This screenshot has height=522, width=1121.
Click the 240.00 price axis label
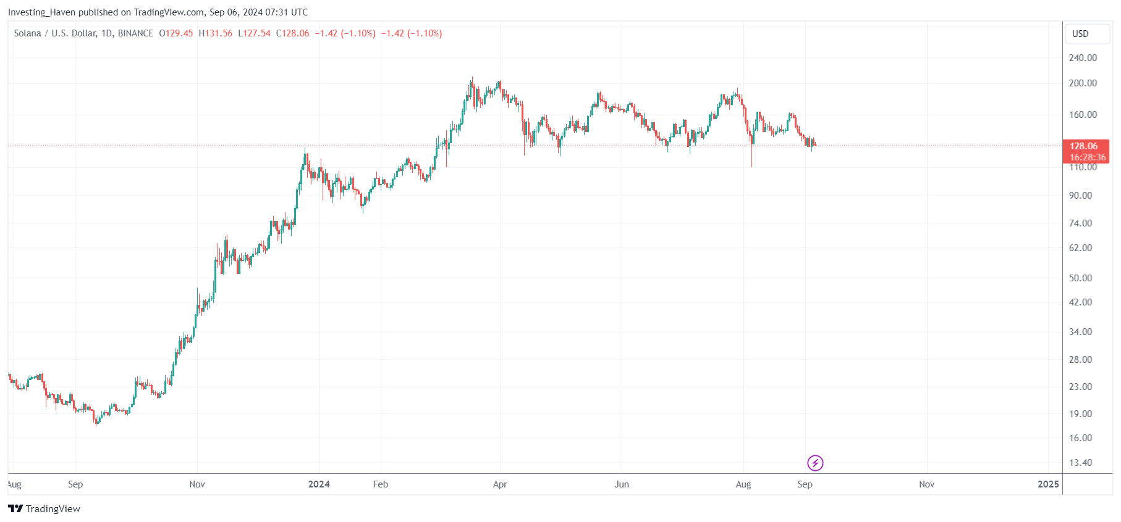pyautogui.click(x=1083, y=57)
